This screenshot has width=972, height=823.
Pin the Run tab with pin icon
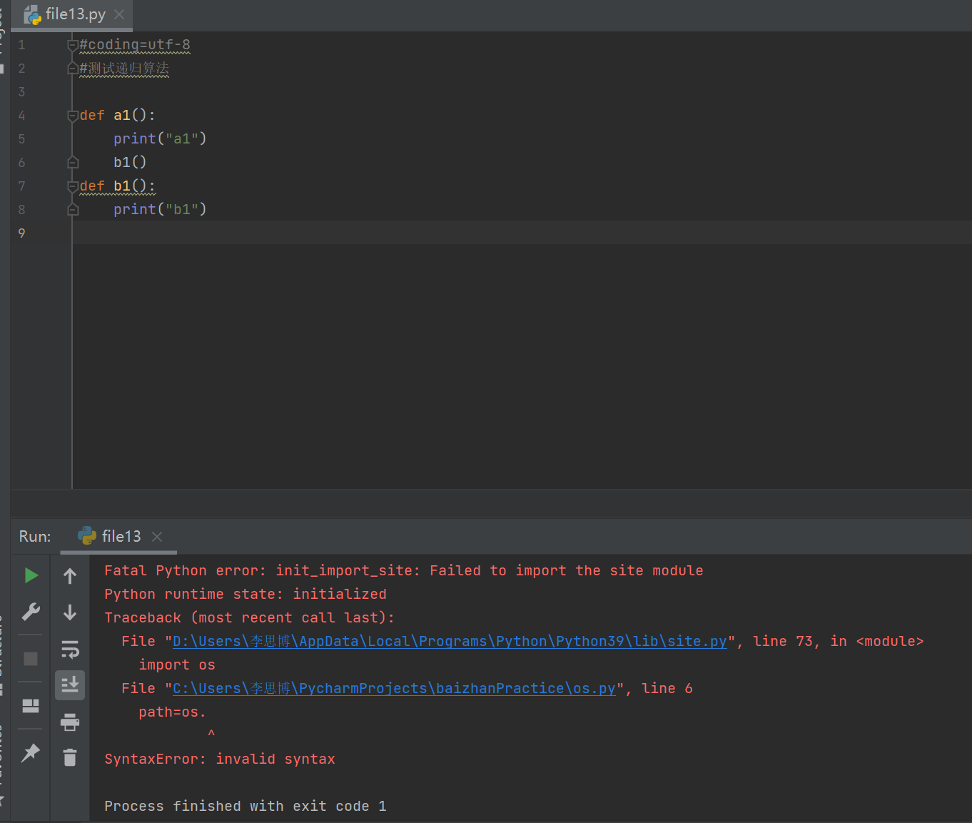(31, 752)
